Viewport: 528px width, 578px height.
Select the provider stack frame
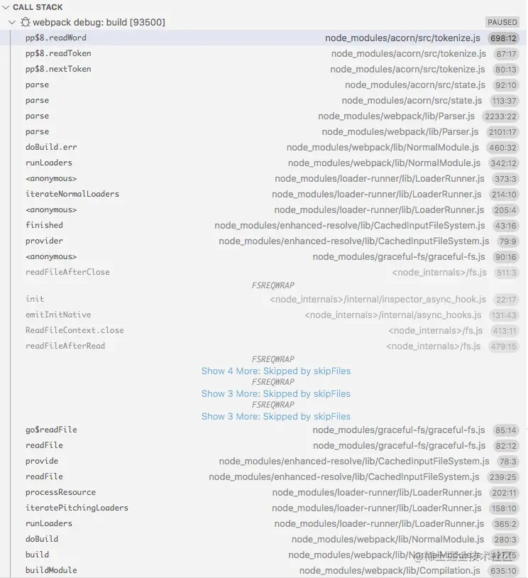pyautogui.click(x=264, y=241)
